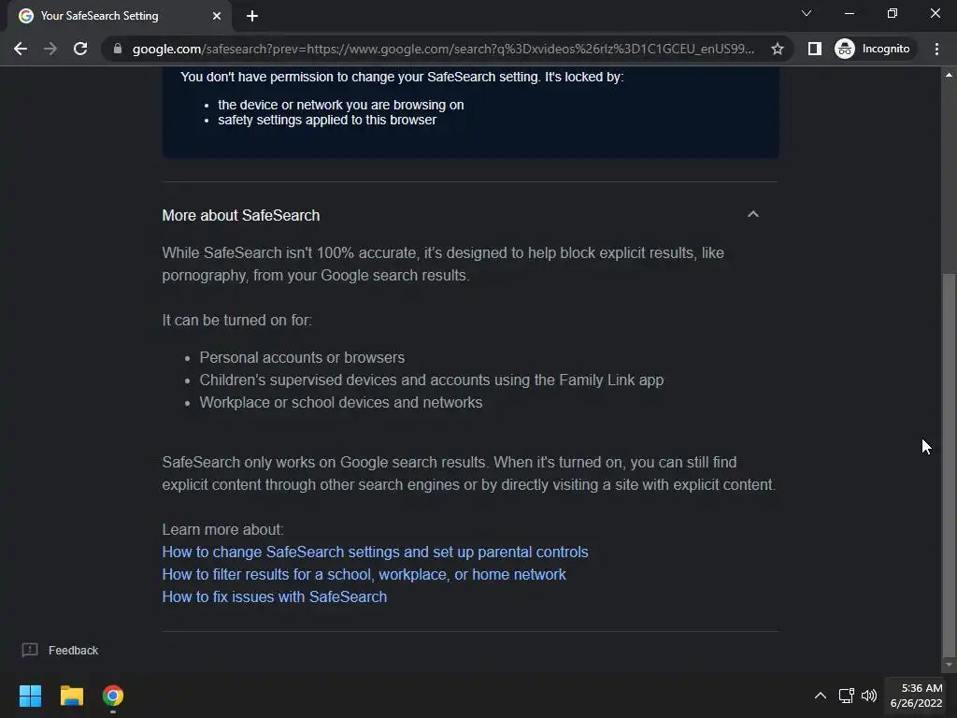
Task: Open the clock showing 5:36 AM
Action: click(916, 696)
